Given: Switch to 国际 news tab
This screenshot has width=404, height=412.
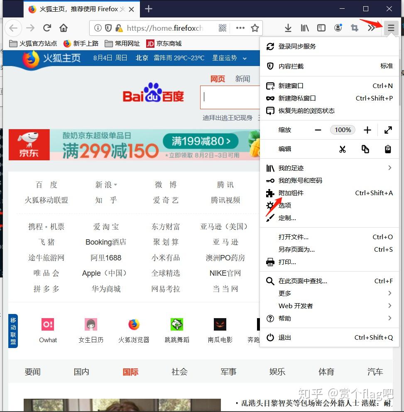Looking at the screenshot, I should (x=130, y=372).
